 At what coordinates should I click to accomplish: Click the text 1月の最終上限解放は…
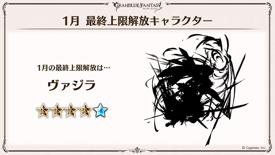(74, 67)
